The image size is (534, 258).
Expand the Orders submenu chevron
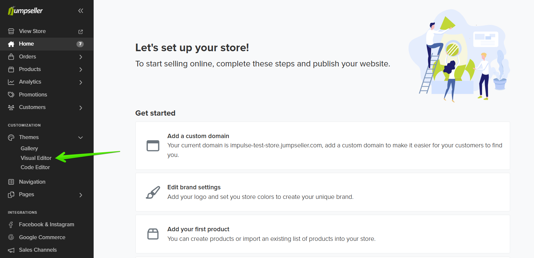pyautogui.click(x=81, y=57)
